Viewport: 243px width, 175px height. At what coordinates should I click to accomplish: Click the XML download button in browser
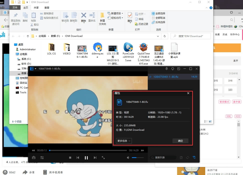pos(229,116)
